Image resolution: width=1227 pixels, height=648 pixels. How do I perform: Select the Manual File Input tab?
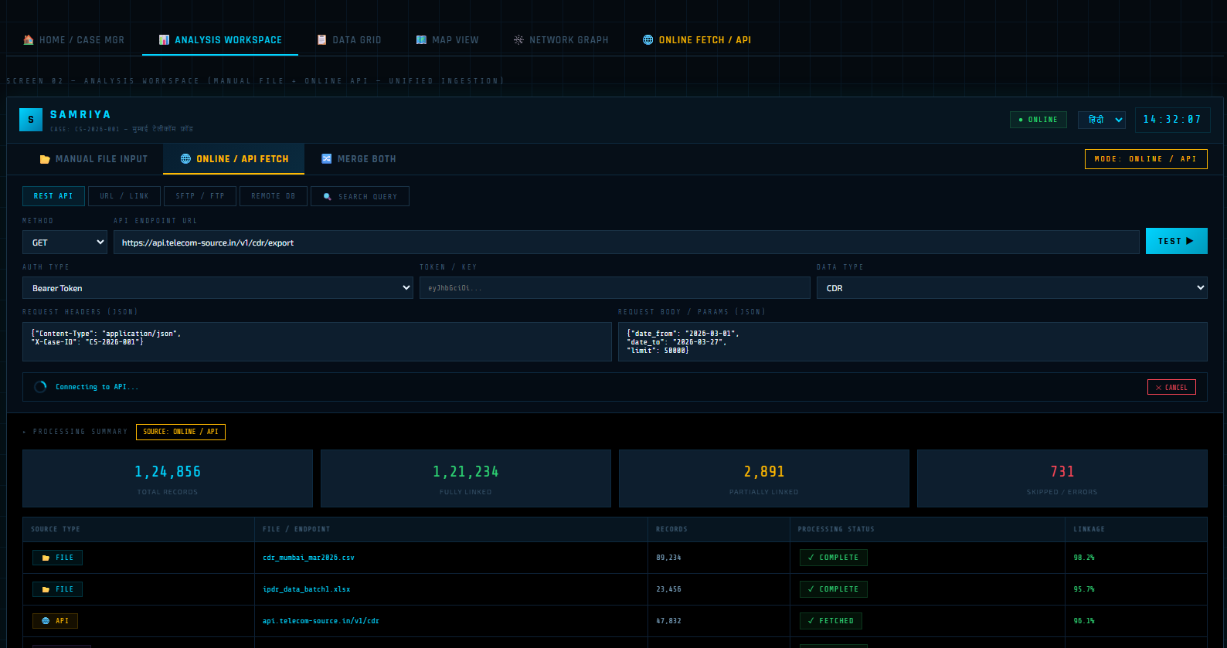[93, 159]
